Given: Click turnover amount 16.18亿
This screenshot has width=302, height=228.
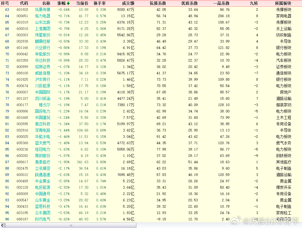Looking at the screenshot, I should coord(128,168).
